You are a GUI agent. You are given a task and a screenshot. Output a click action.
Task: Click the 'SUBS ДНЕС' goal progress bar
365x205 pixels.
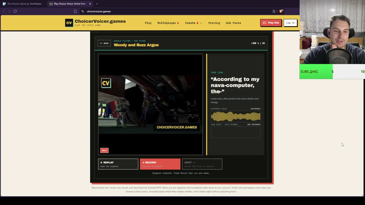(x=332, y=71)
